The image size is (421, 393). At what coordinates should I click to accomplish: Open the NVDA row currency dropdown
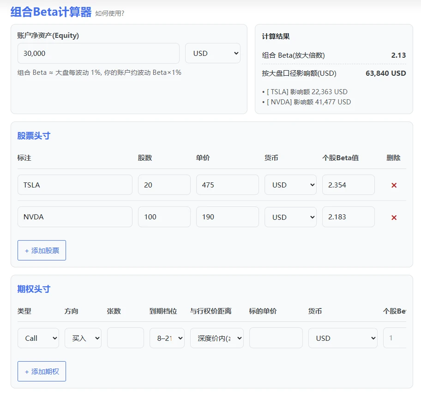[x=290, y=217]
